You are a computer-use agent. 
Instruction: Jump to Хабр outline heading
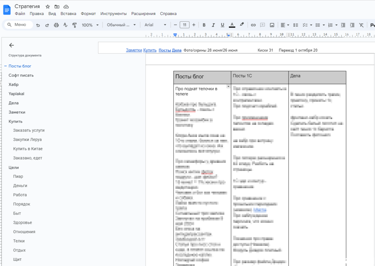click(x=14, y=84)
